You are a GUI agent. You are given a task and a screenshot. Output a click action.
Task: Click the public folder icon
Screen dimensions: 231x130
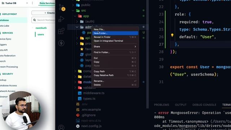[x=78, y=5]
